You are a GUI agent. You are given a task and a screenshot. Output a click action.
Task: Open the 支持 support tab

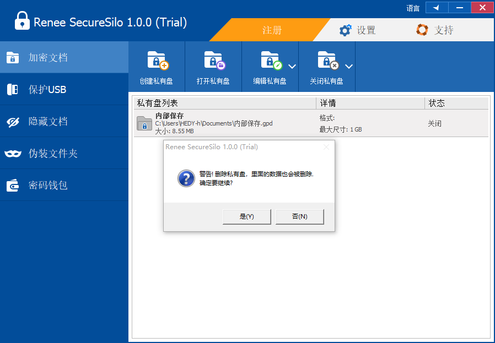435,30
